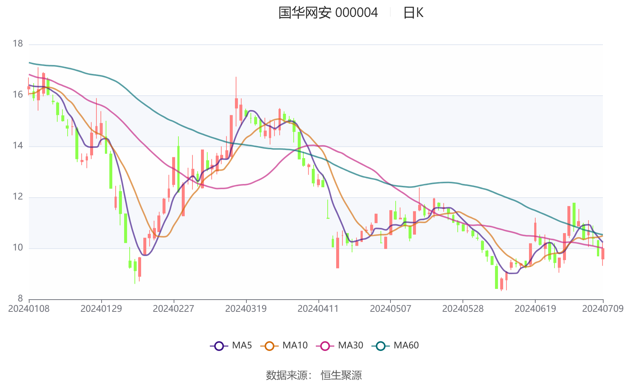The image size is (628, 382).
Task: Click the 20240227 date axis label
Action: coord(174,309)
